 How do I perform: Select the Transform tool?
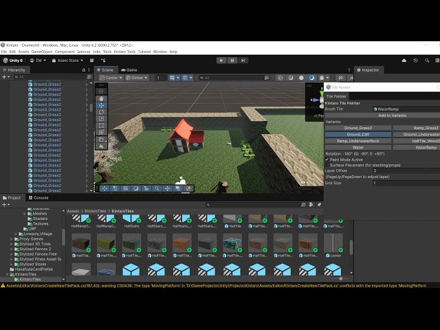(101, 132)
